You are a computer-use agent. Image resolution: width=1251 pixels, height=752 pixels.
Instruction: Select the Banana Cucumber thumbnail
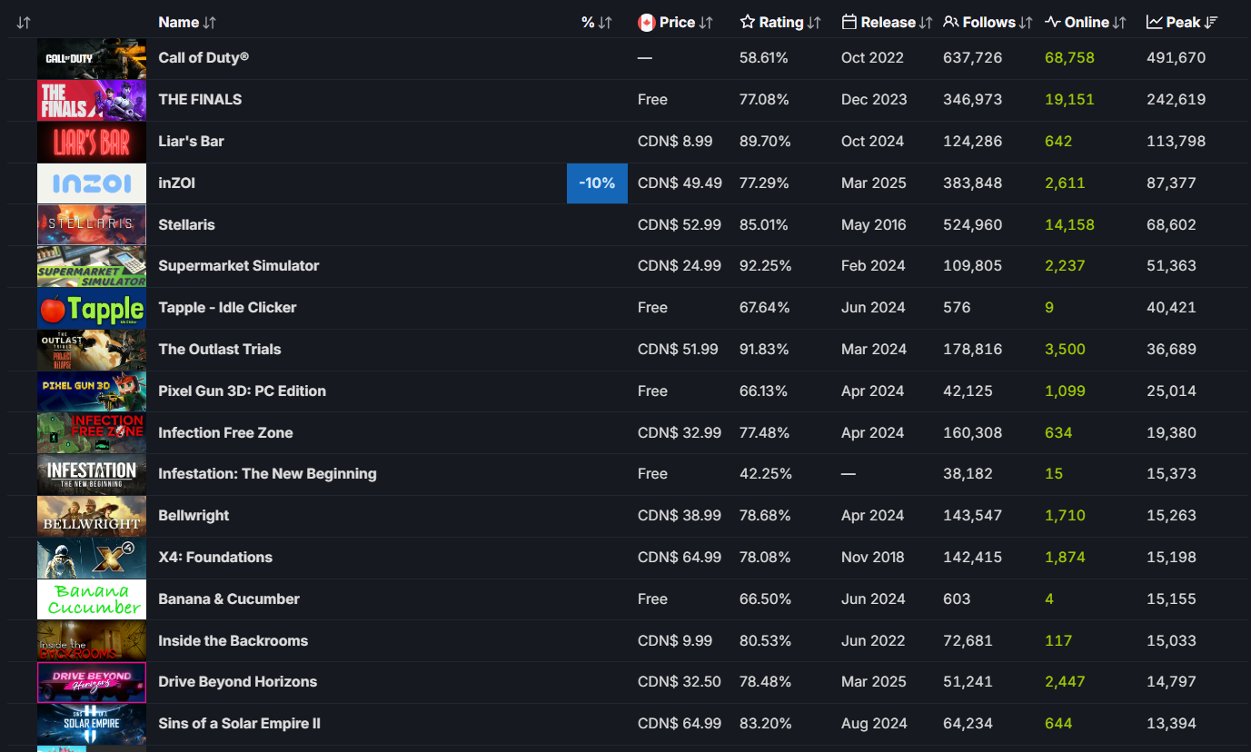(x=92, y=599)
